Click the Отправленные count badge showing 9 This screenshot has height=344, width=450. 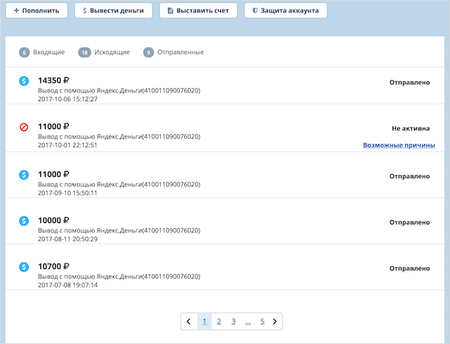click(149, 52)
